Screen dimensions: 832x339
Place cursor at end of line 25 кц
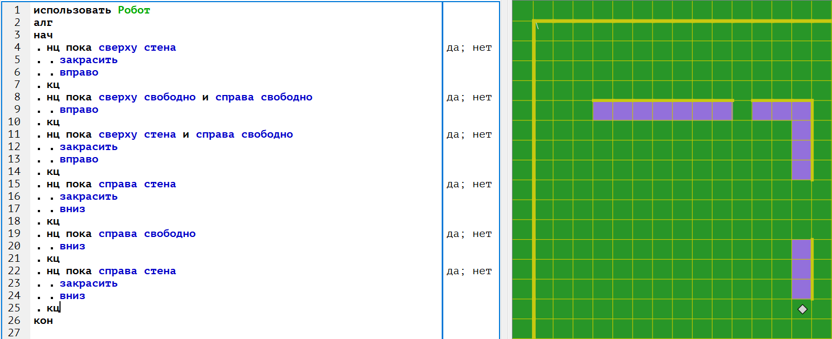pyautogui.click(x=60, y=308)
